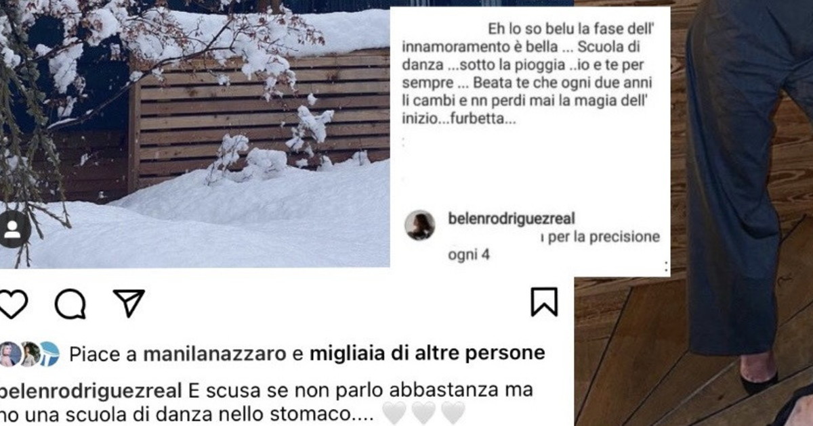
Task: Click the white heart emojis in caption
Action: (x=424, y=412)
